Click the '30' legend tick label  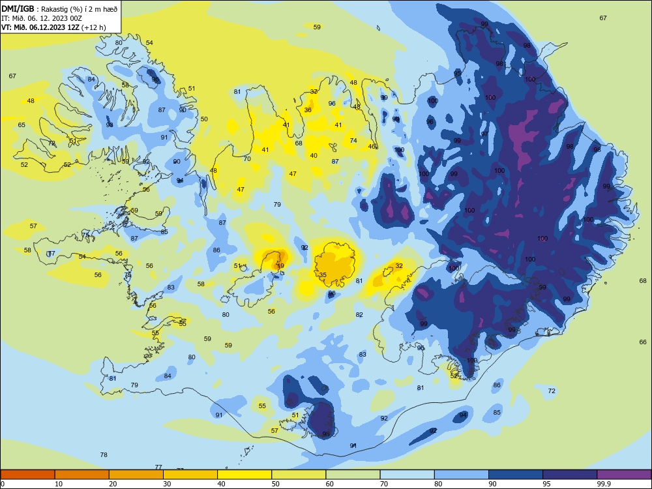[167, 484]
